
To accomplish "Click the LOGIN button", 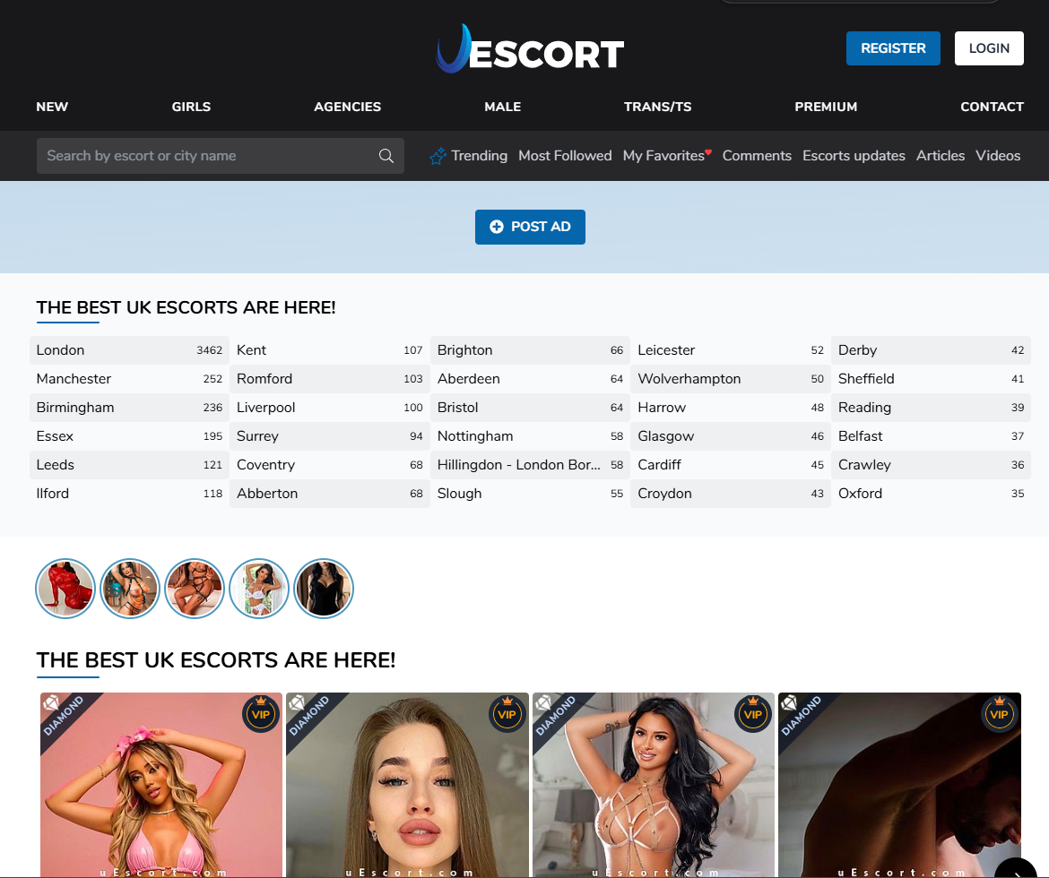I will (x=989, y=48).
